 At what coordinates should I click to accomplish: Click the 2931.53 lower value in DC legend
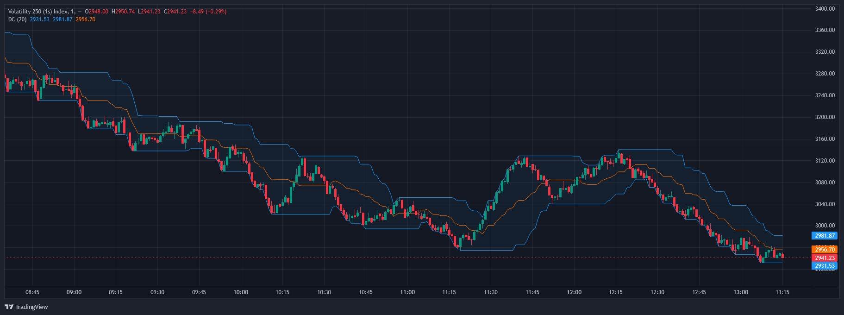coord(39,19)
